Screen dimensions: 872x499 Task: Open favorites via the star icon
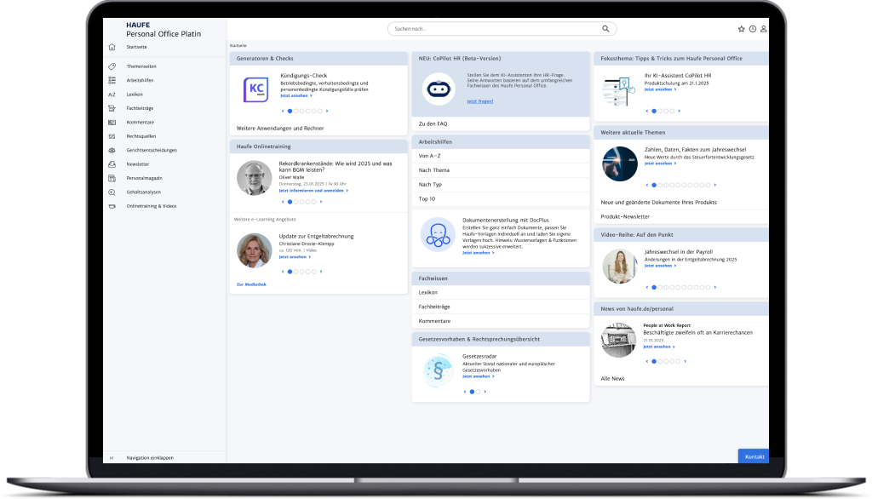(741, 29)
